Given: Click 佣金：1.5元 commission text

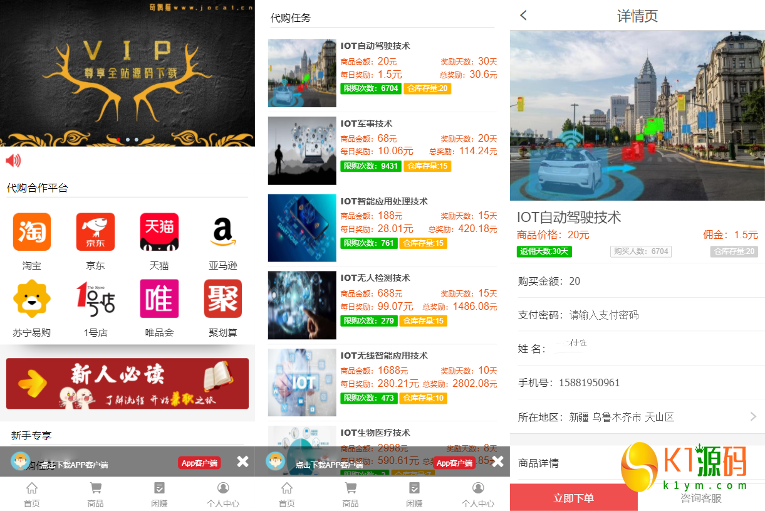Looking at the screenshot, I should point(731,235).
